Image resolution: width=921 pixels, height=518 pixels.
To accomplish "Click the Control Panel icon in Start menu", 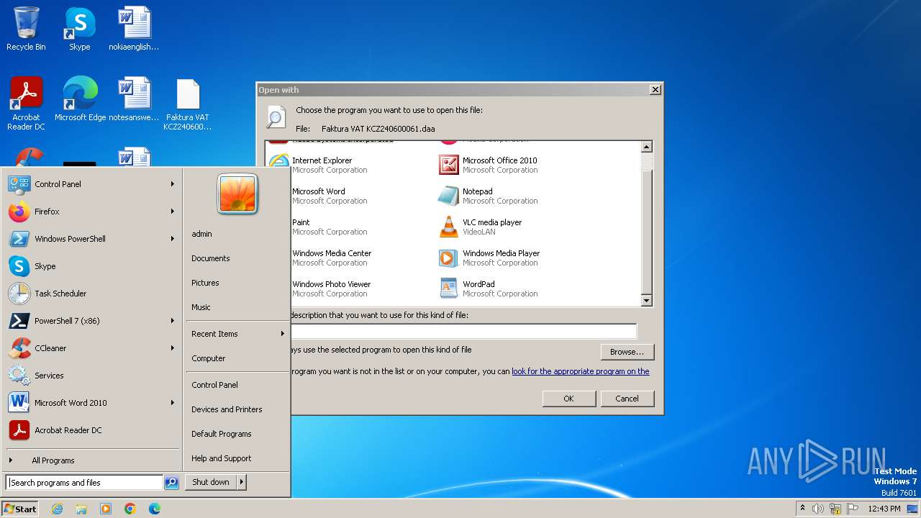I will [x=19, y=184].
